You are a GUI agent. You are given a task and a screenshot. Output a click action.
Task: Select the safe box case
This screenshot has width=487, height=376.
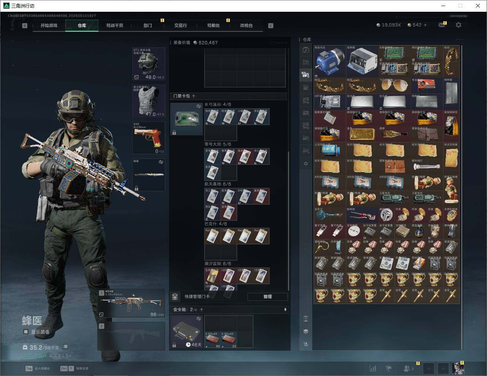pos(186,332)
